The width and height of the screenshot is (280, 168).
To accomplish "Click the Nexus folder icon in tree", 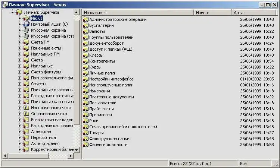I will pos(27,18).
